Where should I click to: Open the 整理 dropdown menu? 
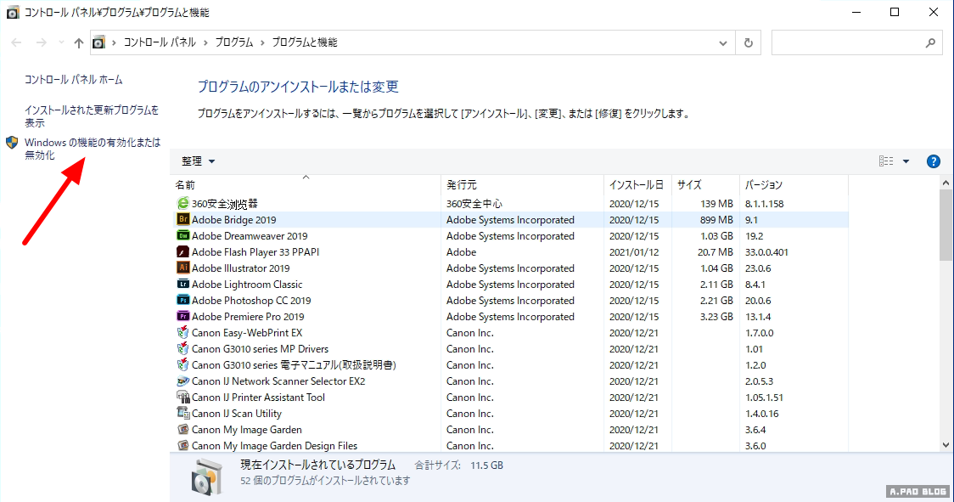[x=199, y=161]
